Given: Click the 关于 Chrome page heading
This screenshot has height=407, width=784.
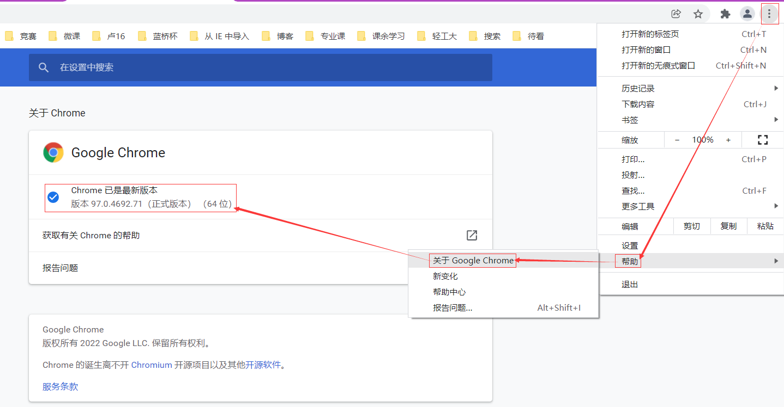Looking at the screenshot, I should coord(57,113).
